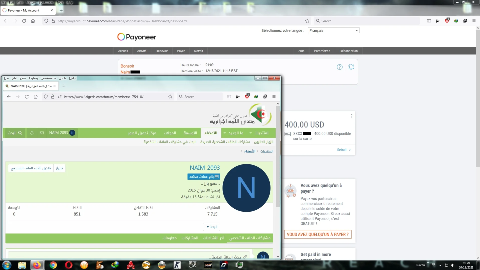Screen dimensions: 480x270
Task: Click the تبليغ report button
Action: pos(59,168)
